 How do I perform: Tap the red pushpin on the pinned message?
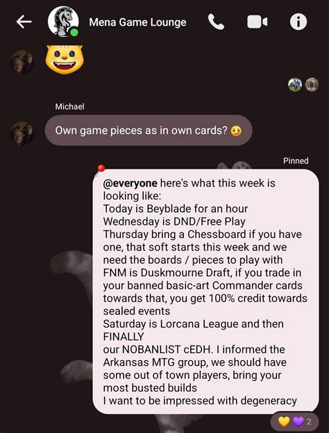[x=101, y=169]
